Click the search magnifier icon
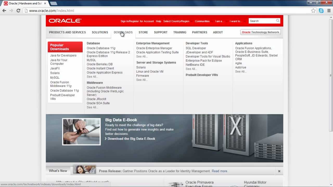Image resolution: width=333 pixels, height=187 pixels. click(278, 21)
